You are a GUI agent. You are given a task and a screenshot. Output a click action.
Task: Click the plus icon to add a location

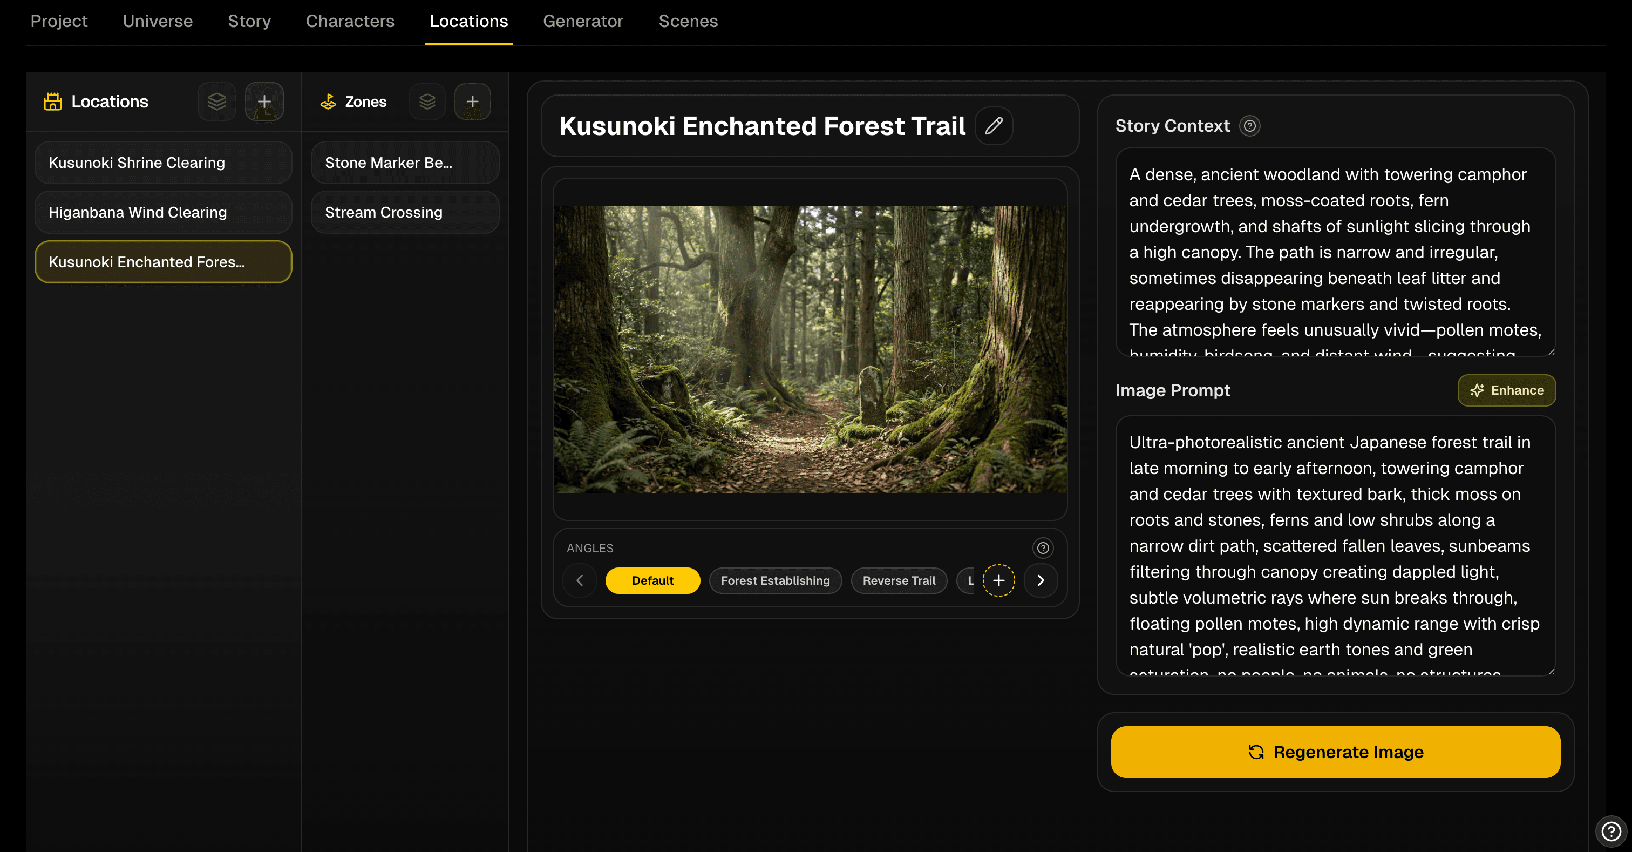(x=264, y=101)
